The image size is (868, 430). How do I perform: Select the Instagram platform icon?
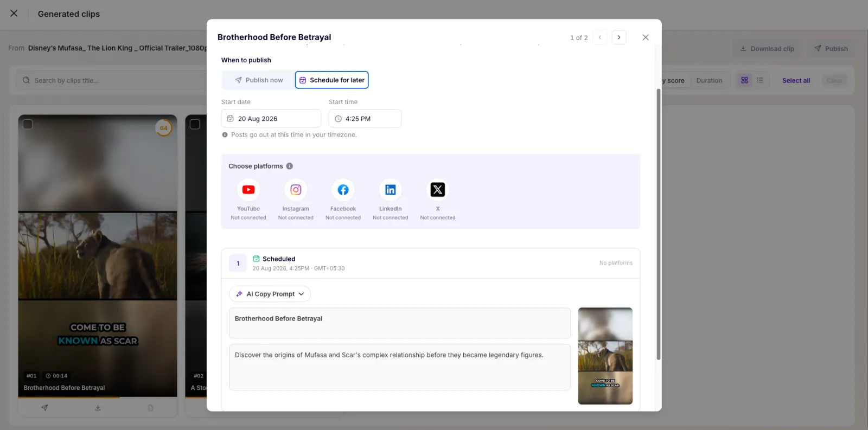296,190
